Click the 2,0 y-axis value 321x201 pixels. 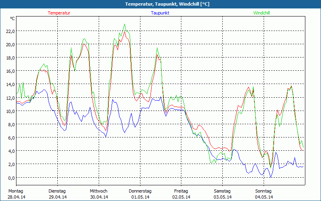[x=12, y=164]
